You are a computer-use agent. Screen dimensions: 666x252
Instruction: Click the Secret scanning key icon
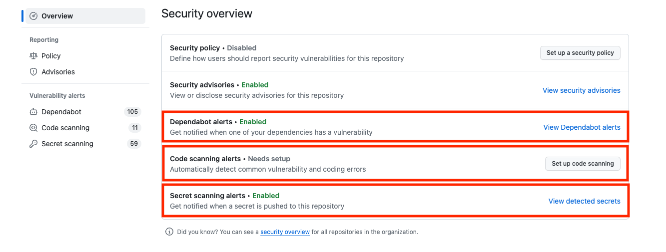click(33, 144)
